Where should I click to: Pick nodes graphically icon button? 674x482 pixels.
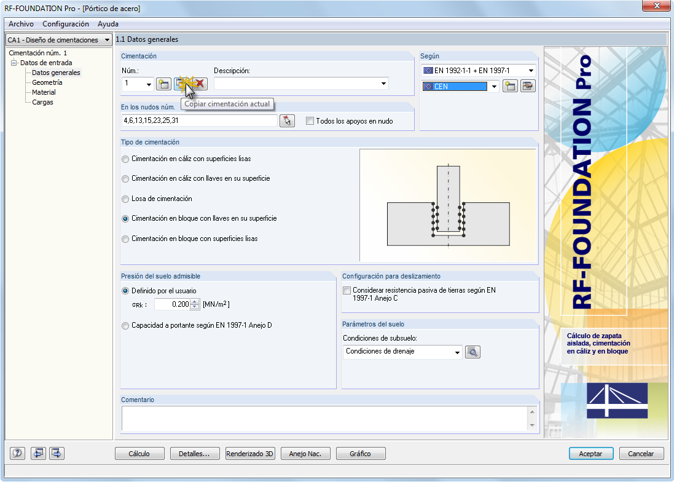click(x=287, y=121)
